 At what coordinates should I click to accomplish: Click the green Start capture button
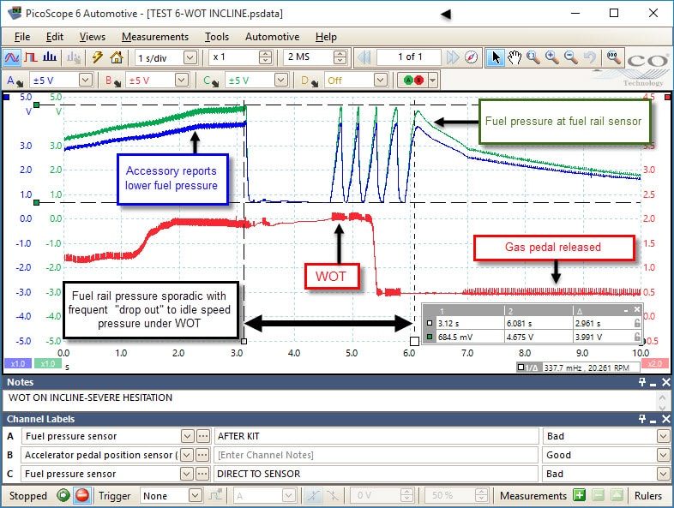63,495
